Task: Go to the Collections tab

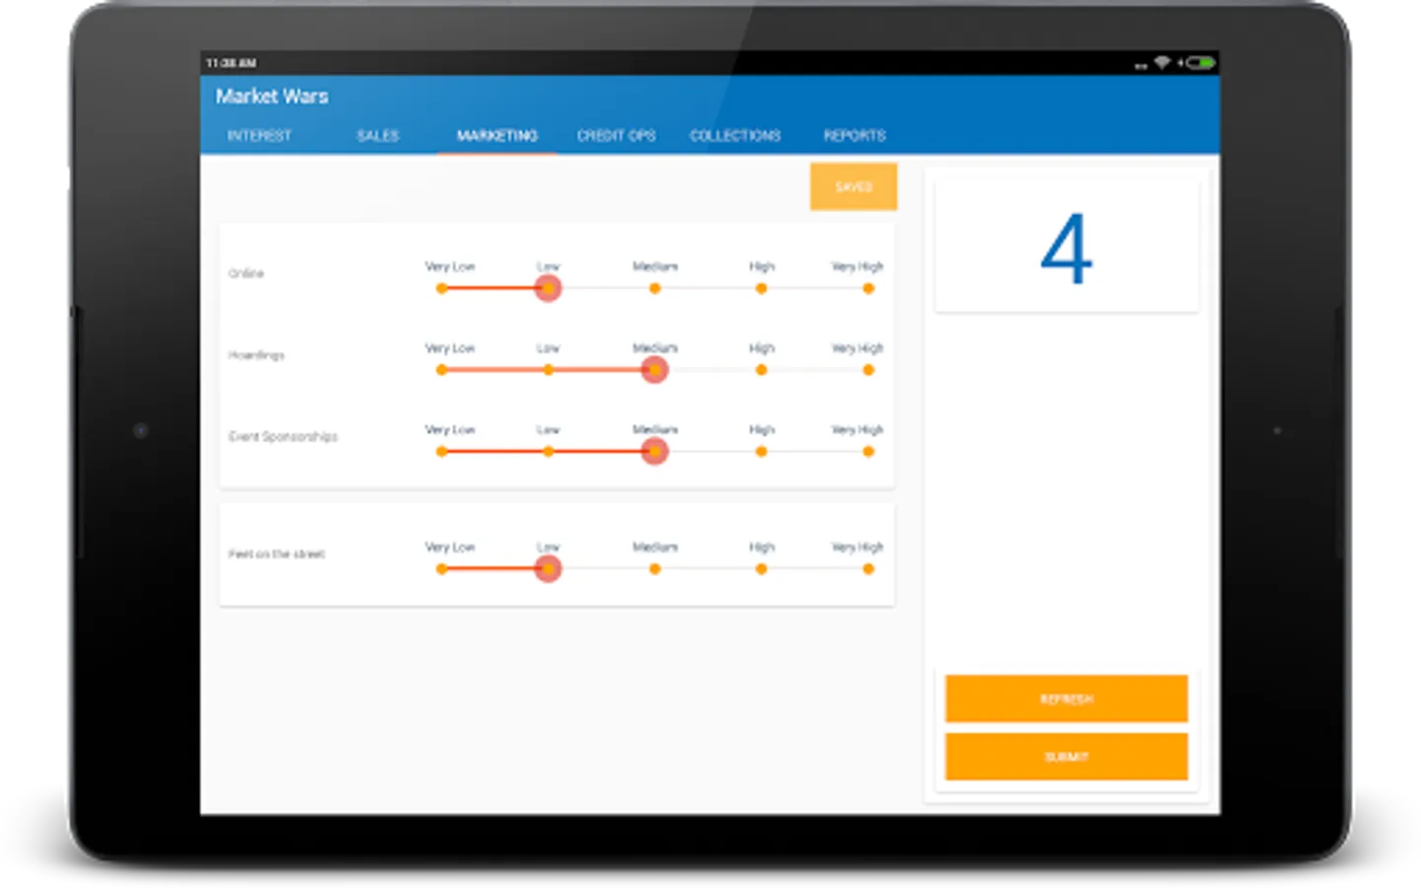Action: [x=735, y=136]
